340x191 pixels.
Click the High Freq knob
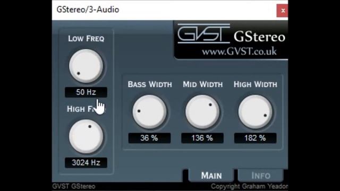tap(86, 136)
